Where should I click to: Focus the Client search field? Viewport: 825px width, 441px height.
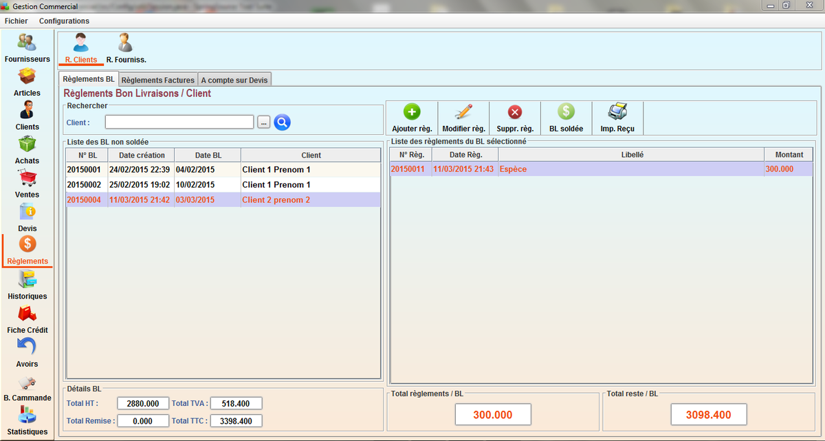click(179, 122)
